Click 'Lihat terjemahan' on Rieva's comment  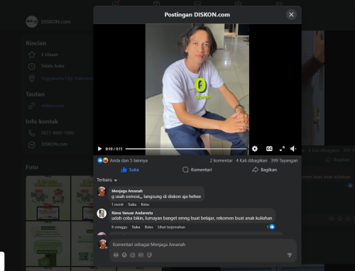(171, 227)
